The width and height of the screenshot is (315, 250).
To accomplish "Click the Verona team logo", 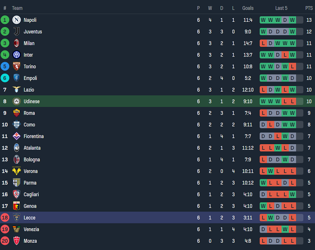I will tap(17, 171).
